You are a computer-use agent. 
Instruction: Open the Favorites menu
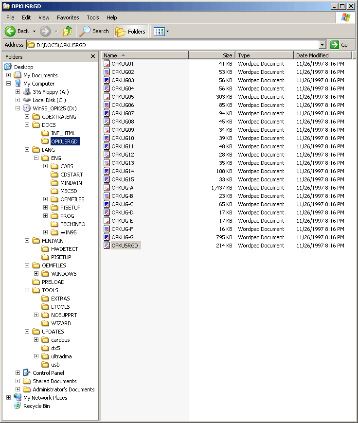68,18
